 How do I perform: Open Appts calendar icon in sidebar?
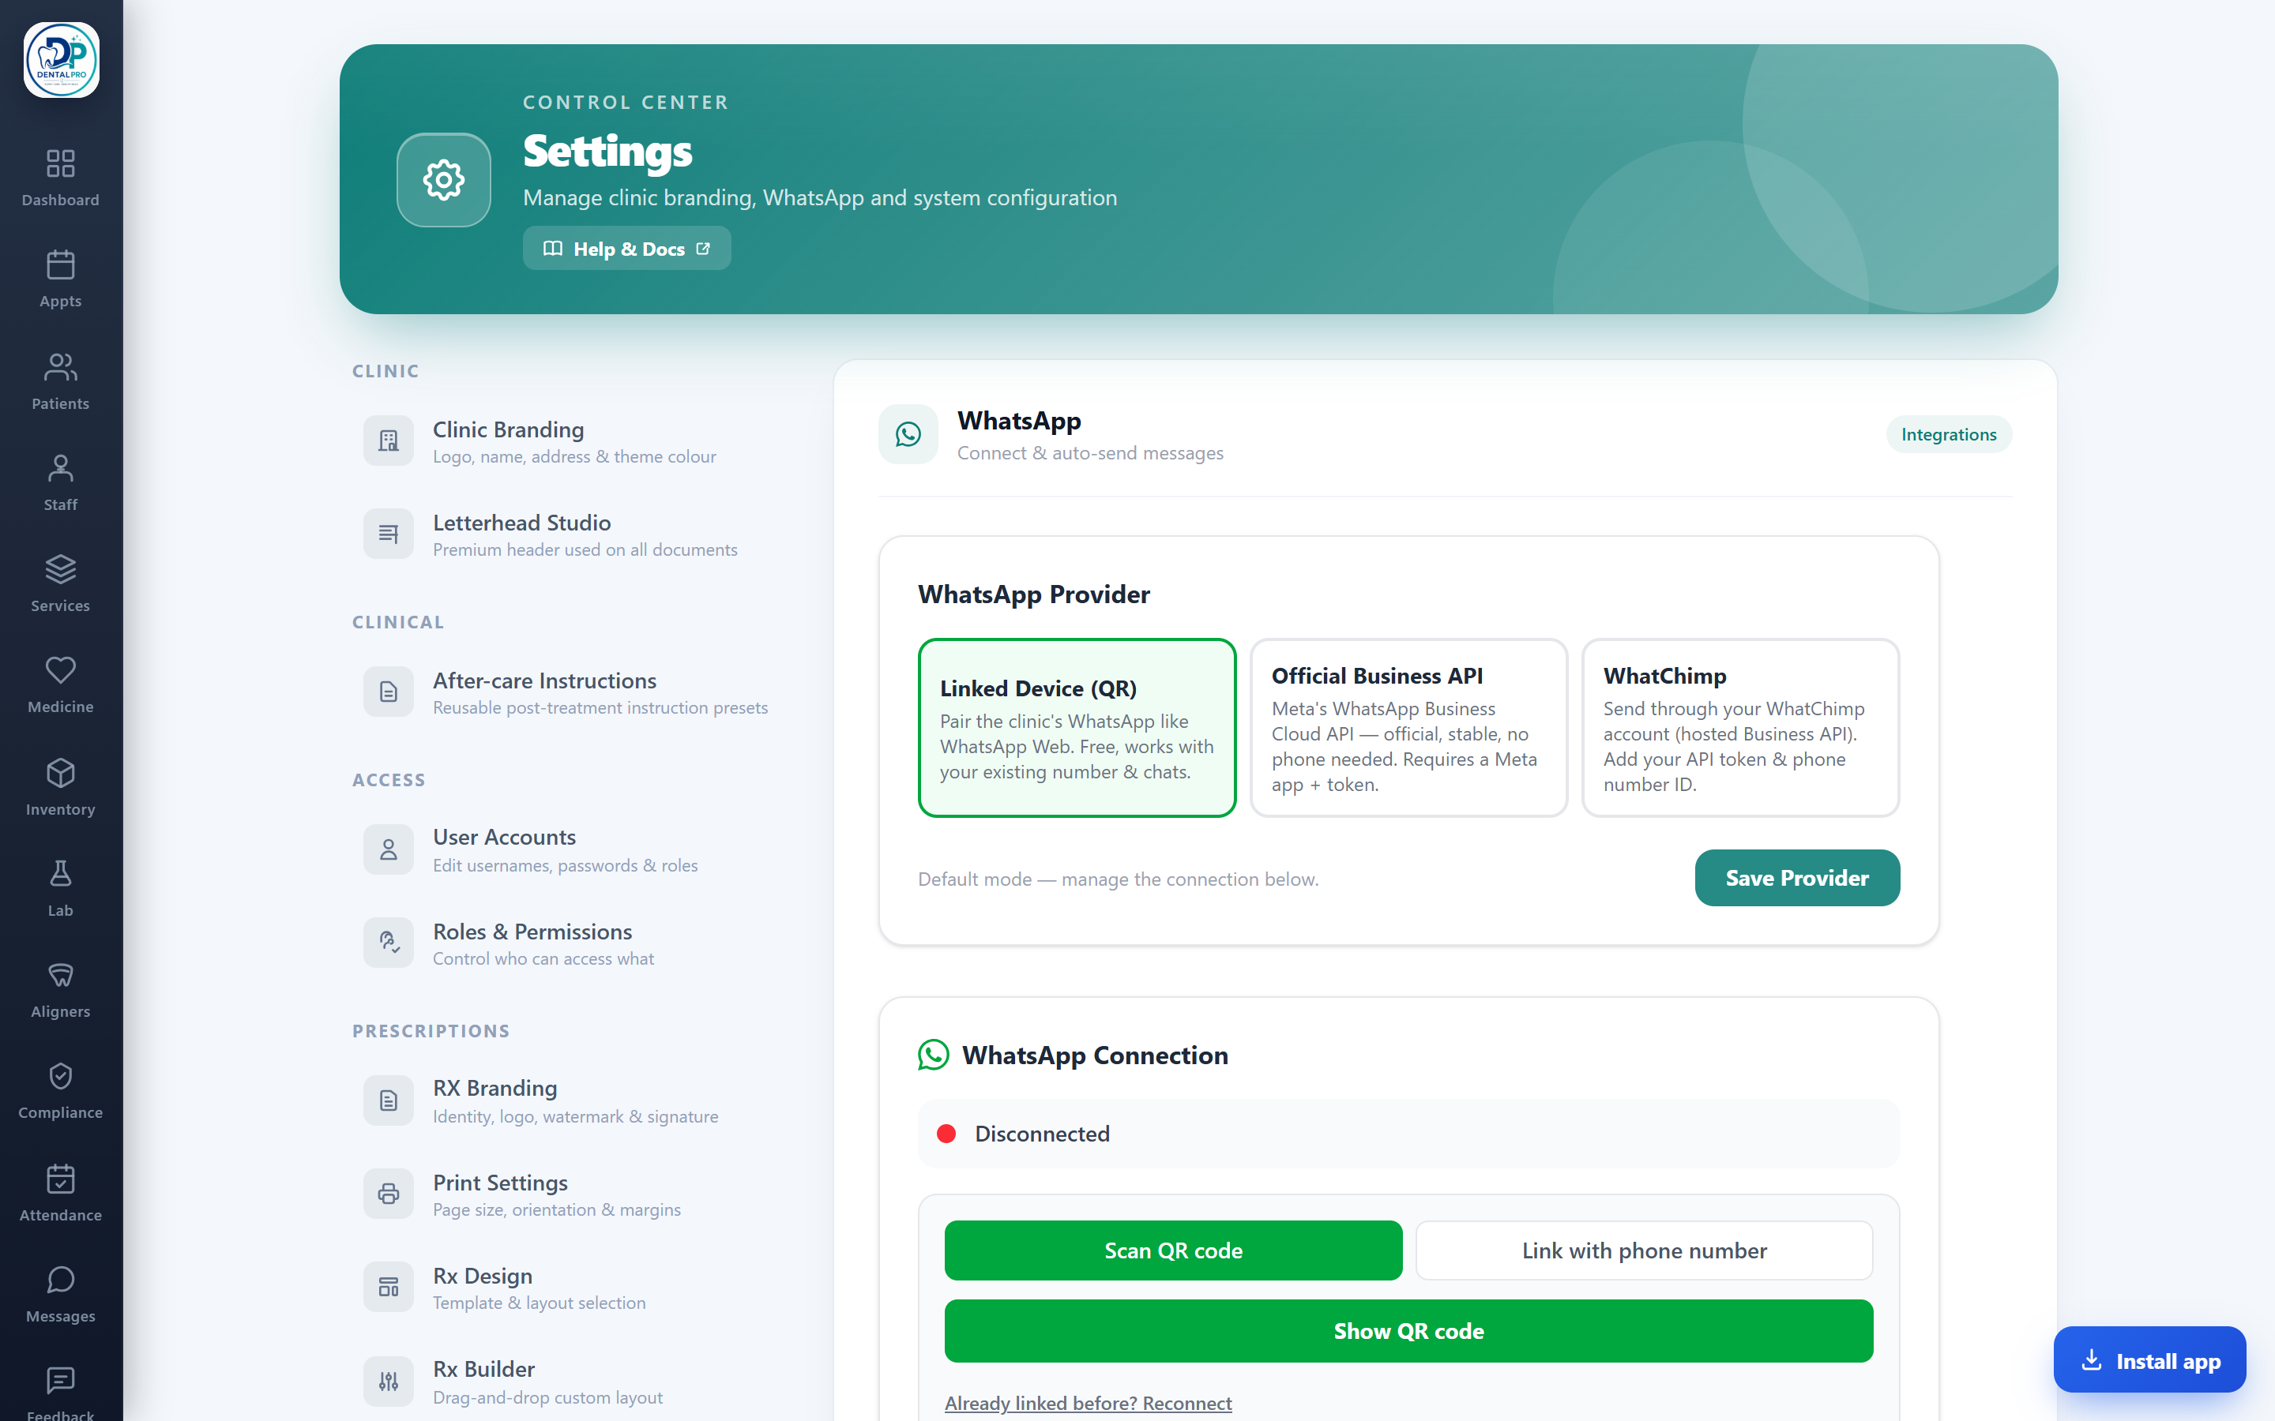coord(60,265)
